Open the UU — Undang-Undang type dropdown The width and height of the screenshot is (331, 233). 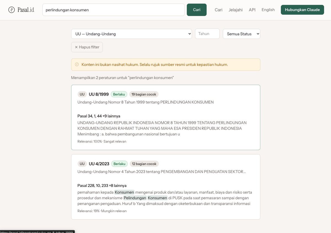132,34
